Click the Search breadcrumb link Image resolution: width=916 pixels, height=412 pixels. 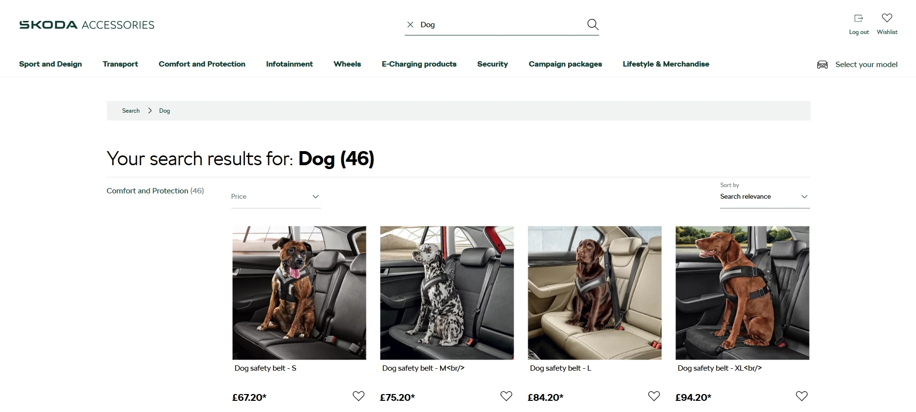click(x=131, y=111)
